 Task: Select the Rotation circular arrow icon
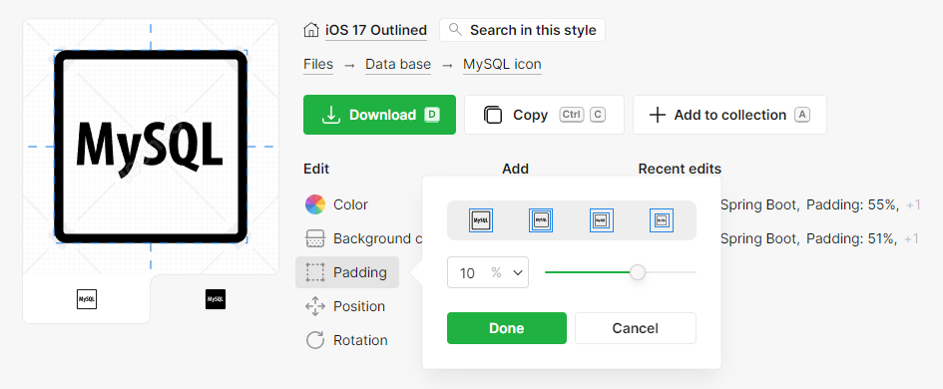pos(315,340)
